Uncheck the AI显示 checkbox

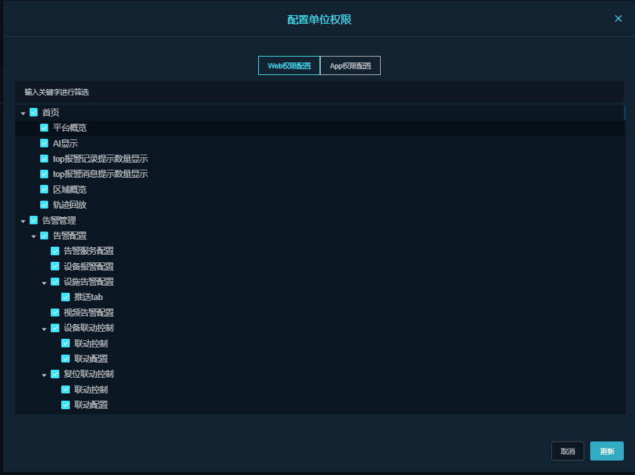pyautogui.click(x=44, y=143)
